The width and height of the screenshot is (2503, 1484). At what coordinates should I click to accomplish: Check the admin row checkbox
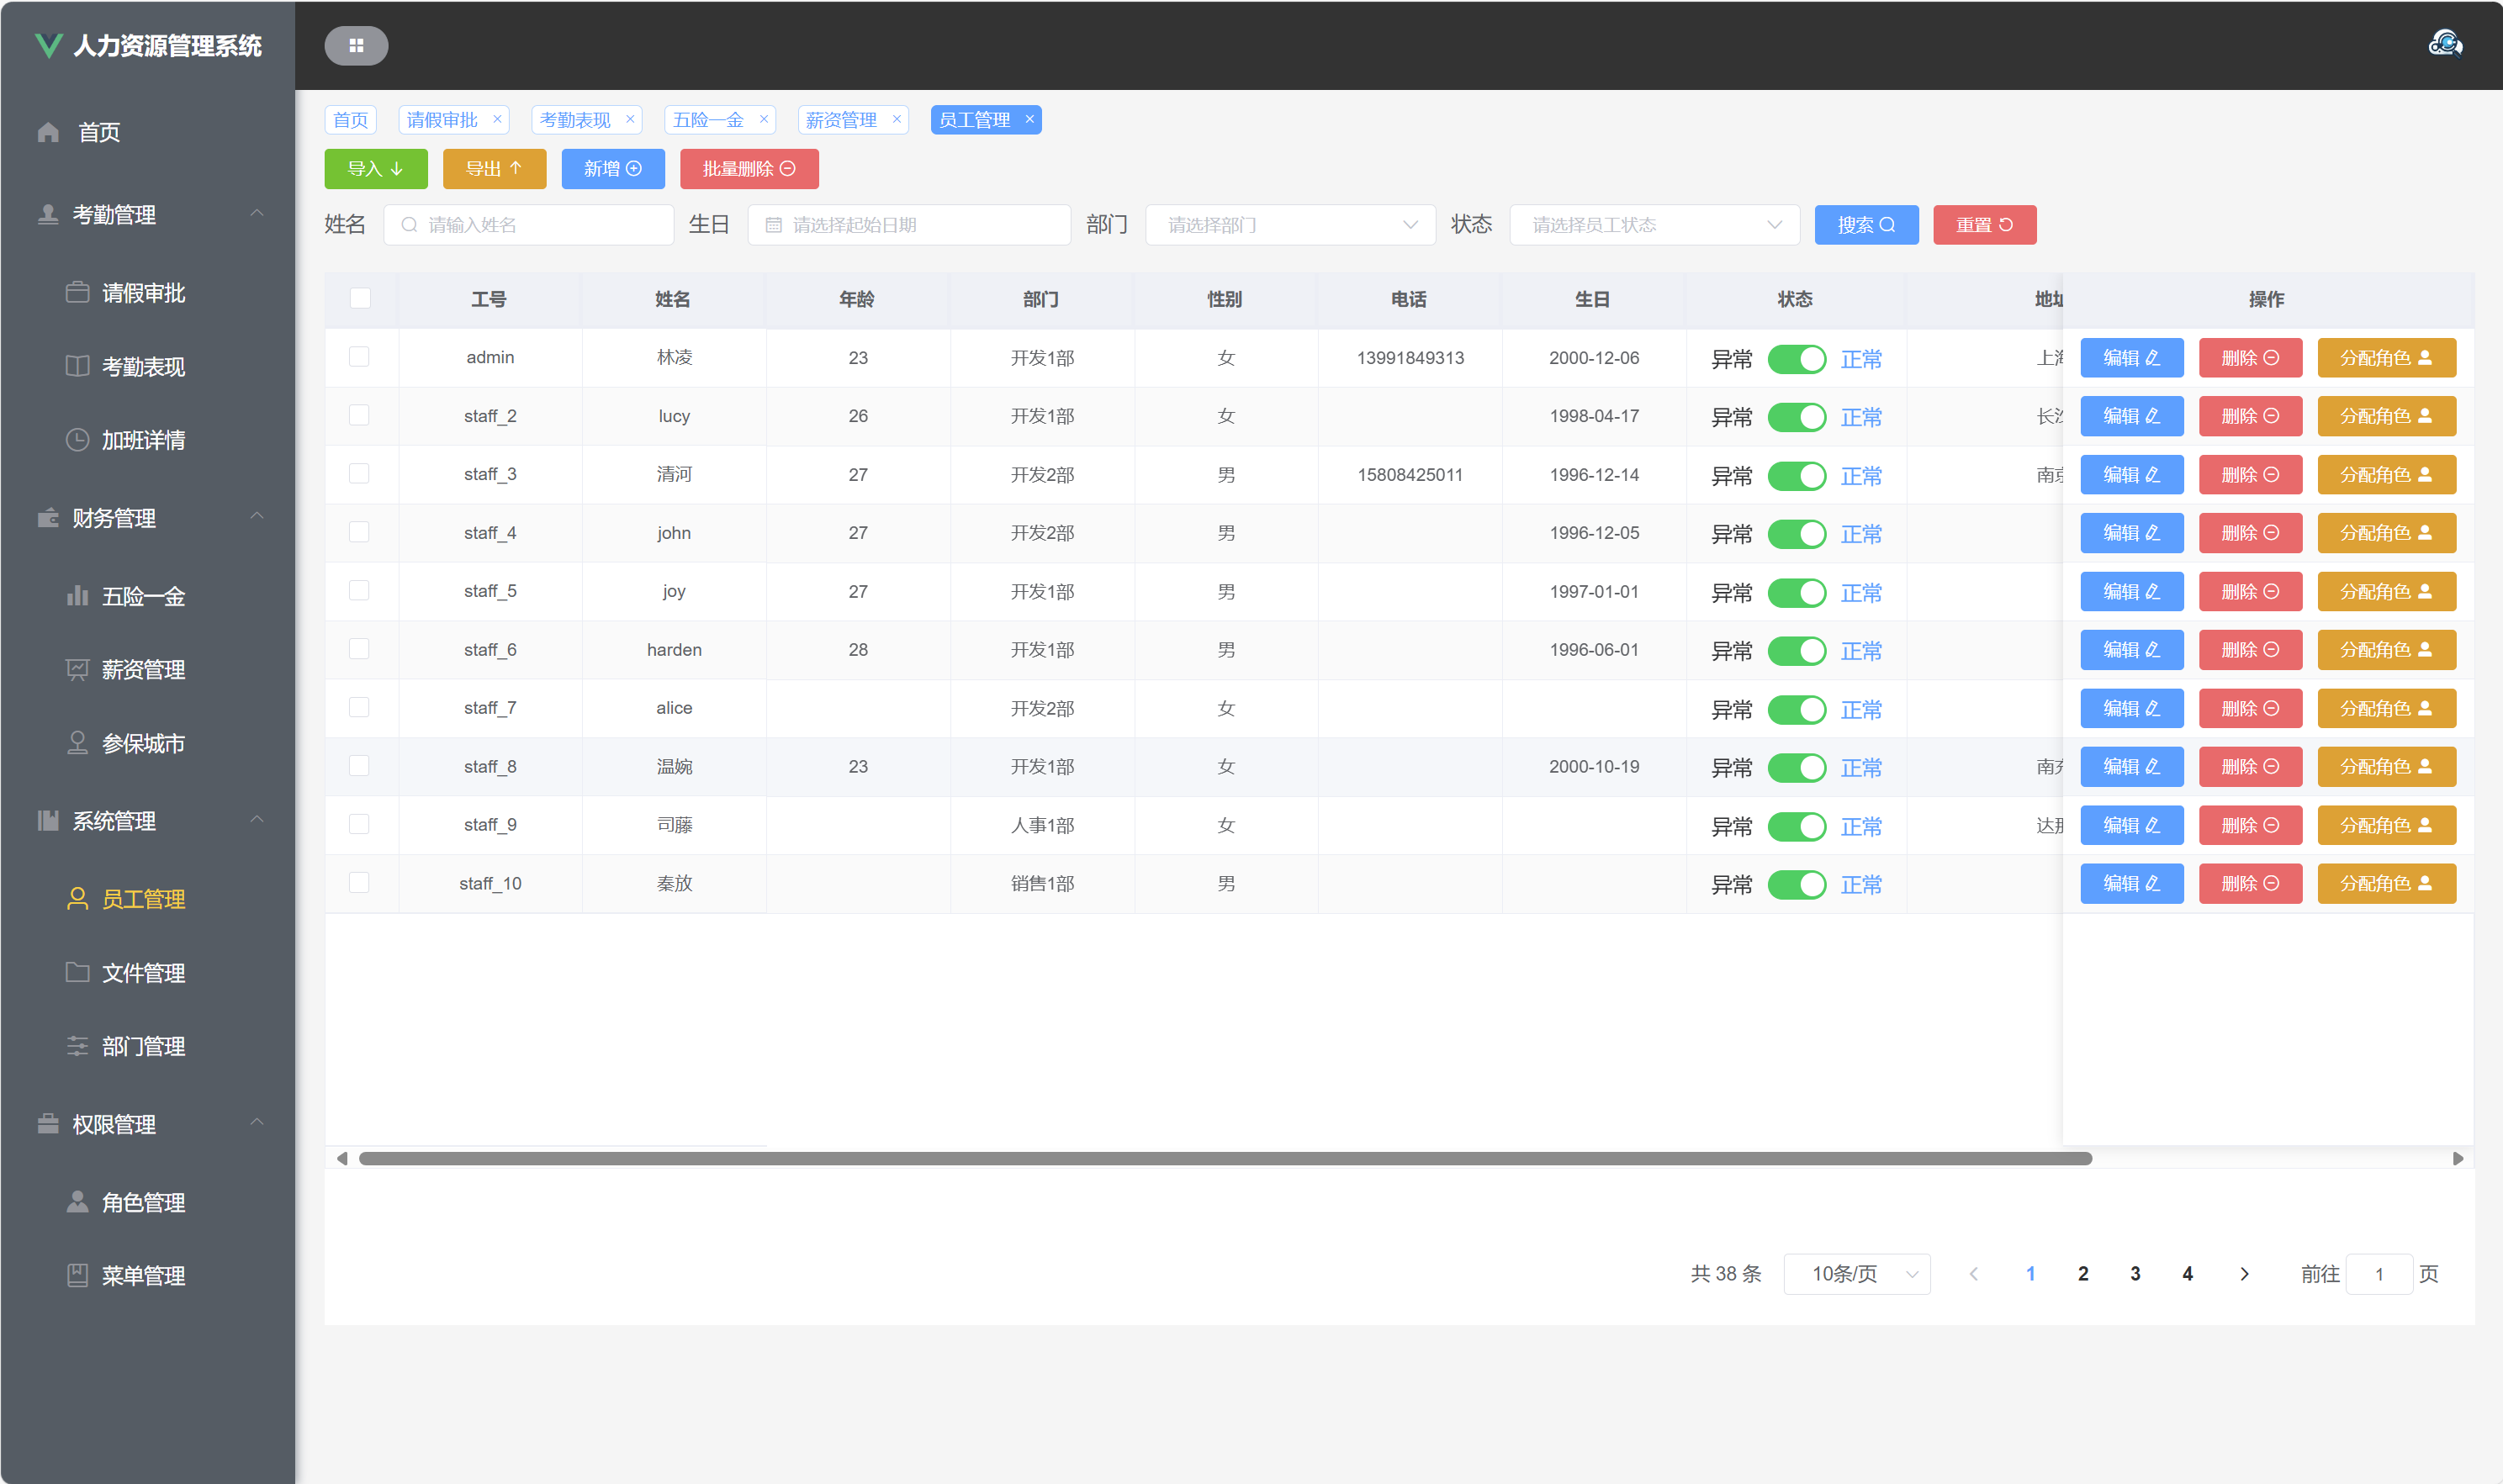[x=359, y=357]
